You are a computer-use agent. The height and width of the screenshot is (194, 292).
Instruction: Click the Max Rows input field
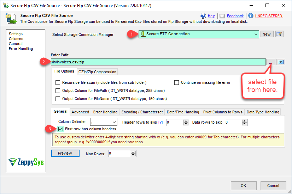119,154
